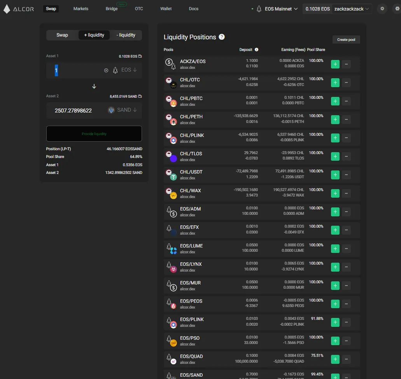Viewport: 401px width, 379px height.
Task: Select the ACKZA/EOS pool name
Action: [193, 61]
